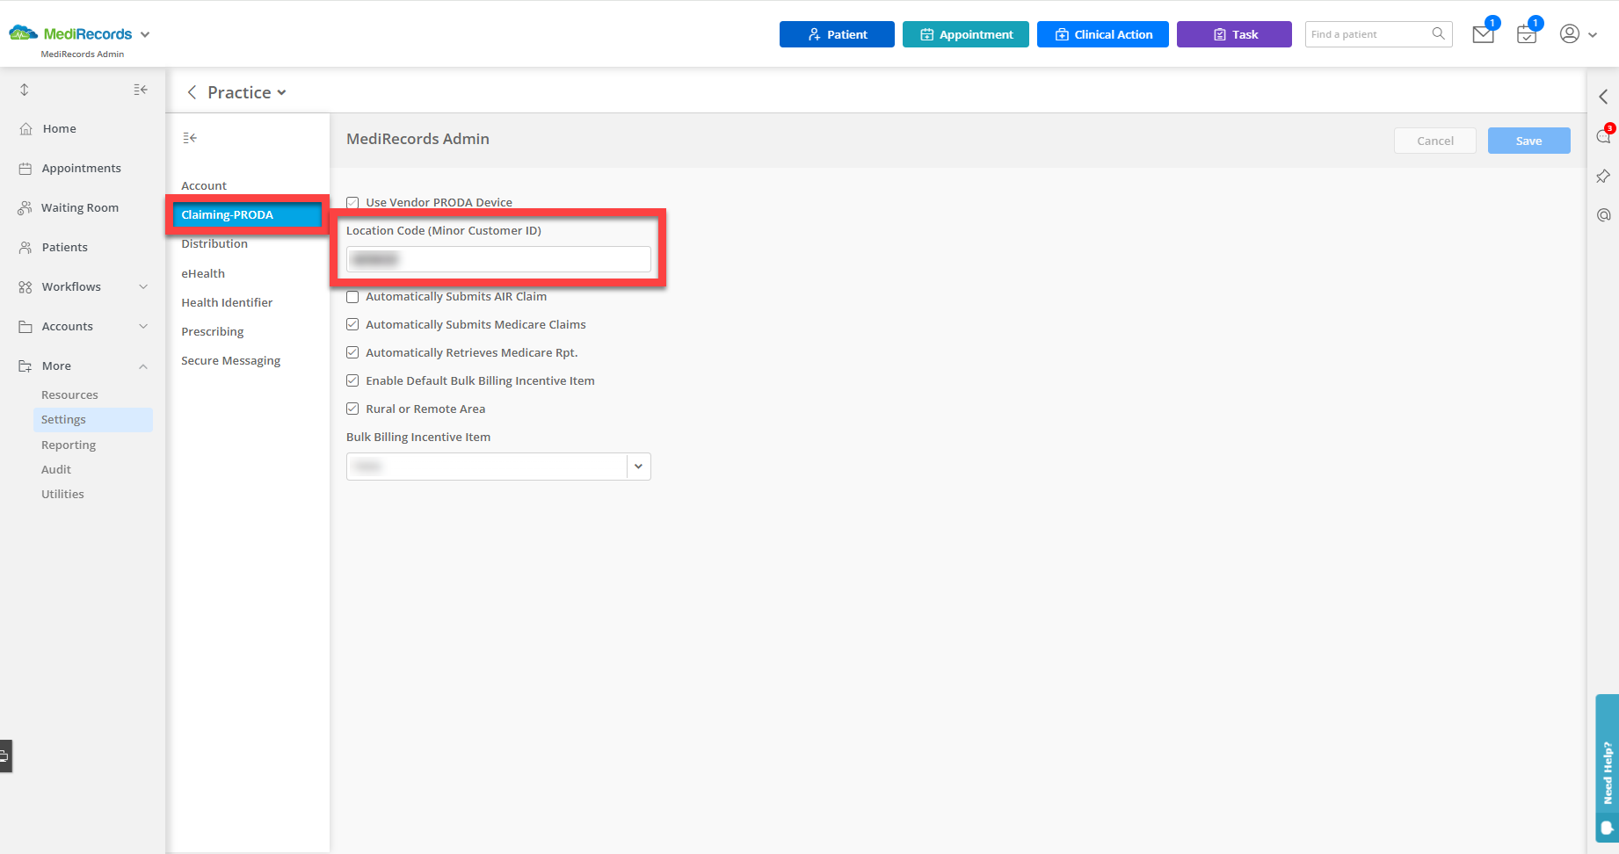Click the Find a patient search box
The width and height of the screenshot is (1619, 854).
[1378, 34]
